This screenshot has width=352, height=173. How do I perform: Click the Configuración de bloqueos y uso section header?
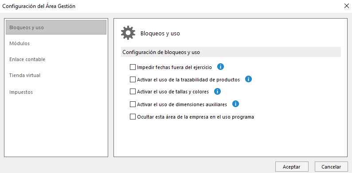(x=231, y=52)
